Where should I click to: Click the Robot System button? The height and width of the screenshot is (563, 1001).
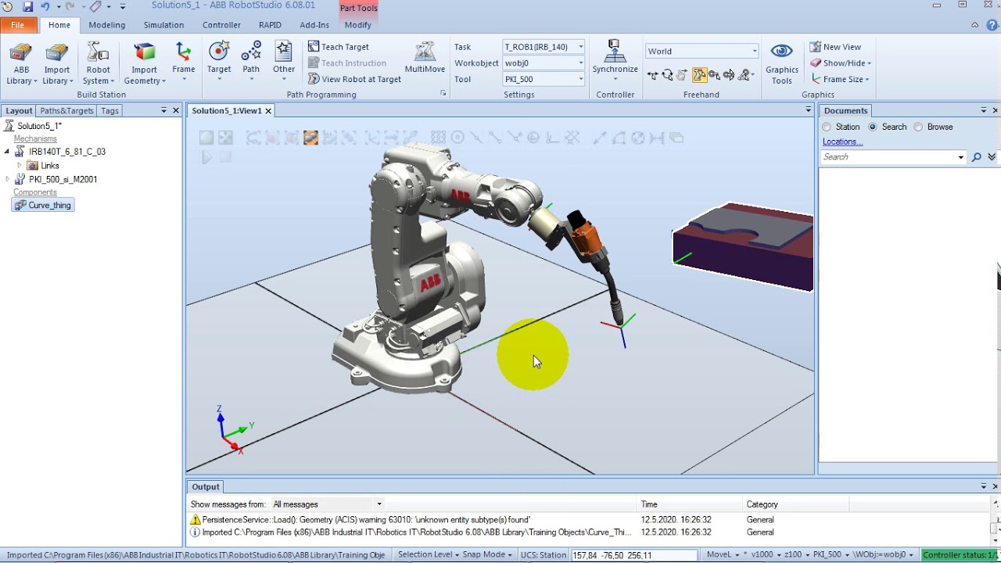pos(98,64)
